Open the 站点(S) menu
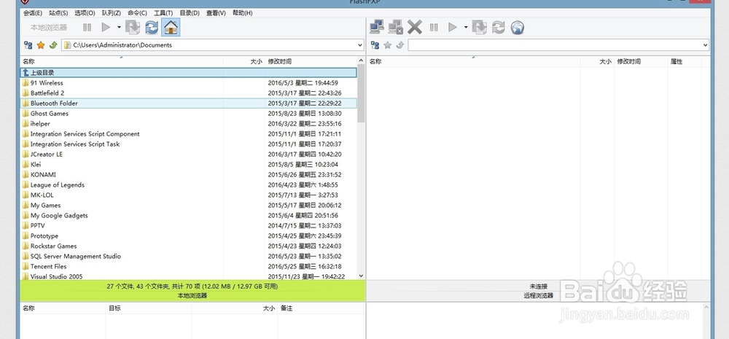 click(58, 13)
